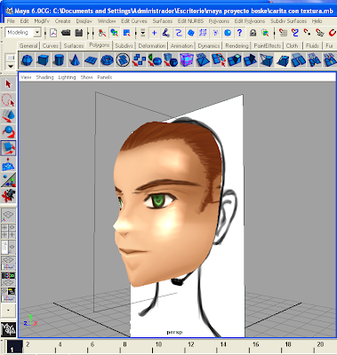Click the purple wireframe cube shelf icon
The height and width of the screenshot is (355, 337).
[187, 60]
